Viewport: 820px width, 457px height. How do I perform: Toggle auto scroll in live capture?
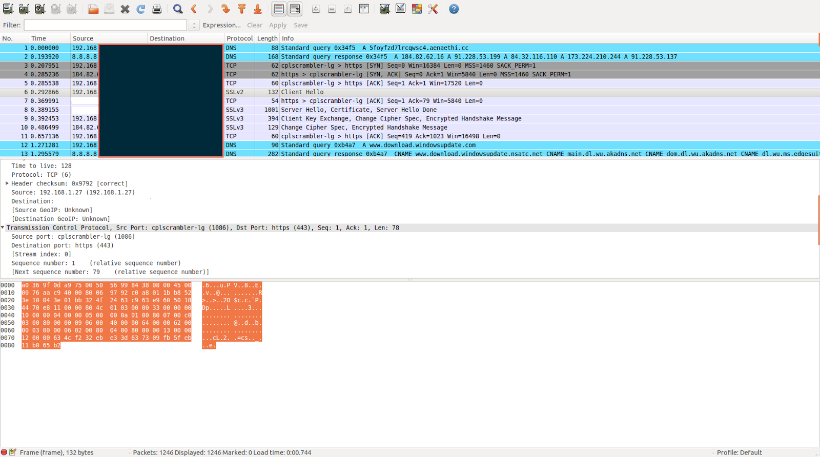(295, 9)
